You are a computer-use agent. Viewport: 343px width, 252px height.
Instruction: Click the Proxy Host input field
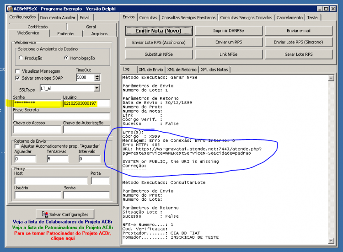pos(51,181)
